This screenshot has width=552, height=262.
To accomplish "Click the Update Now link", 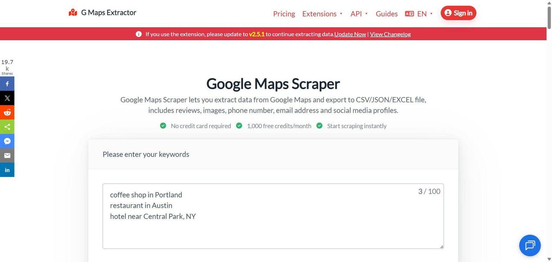I will (350, 34).
